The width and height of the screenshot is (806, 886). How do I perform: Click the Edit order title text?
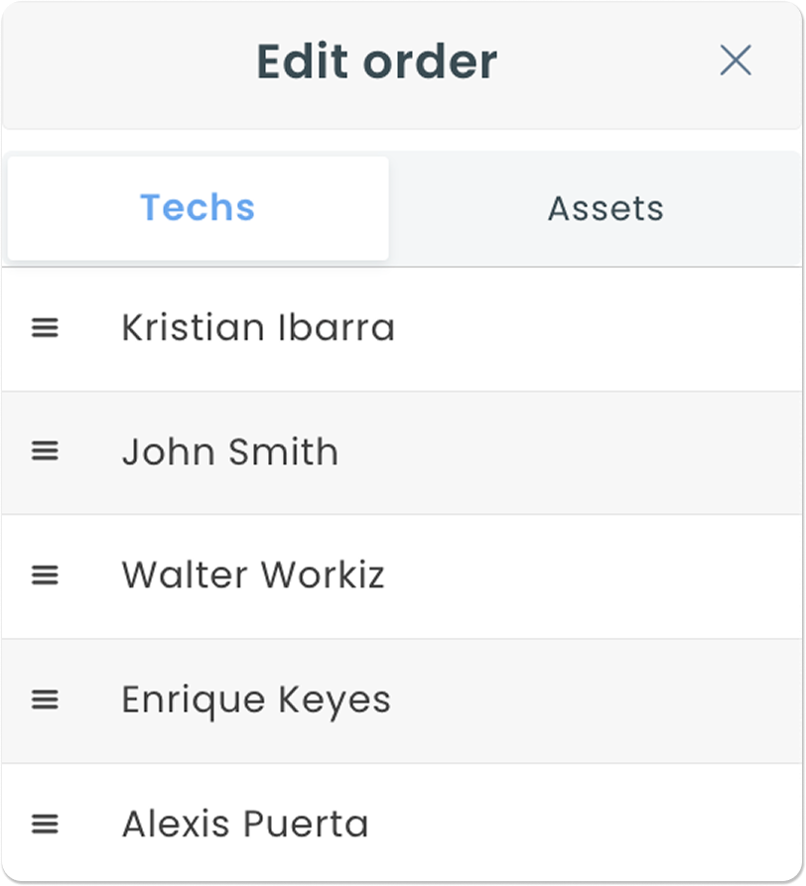click(x=376, y=62)
